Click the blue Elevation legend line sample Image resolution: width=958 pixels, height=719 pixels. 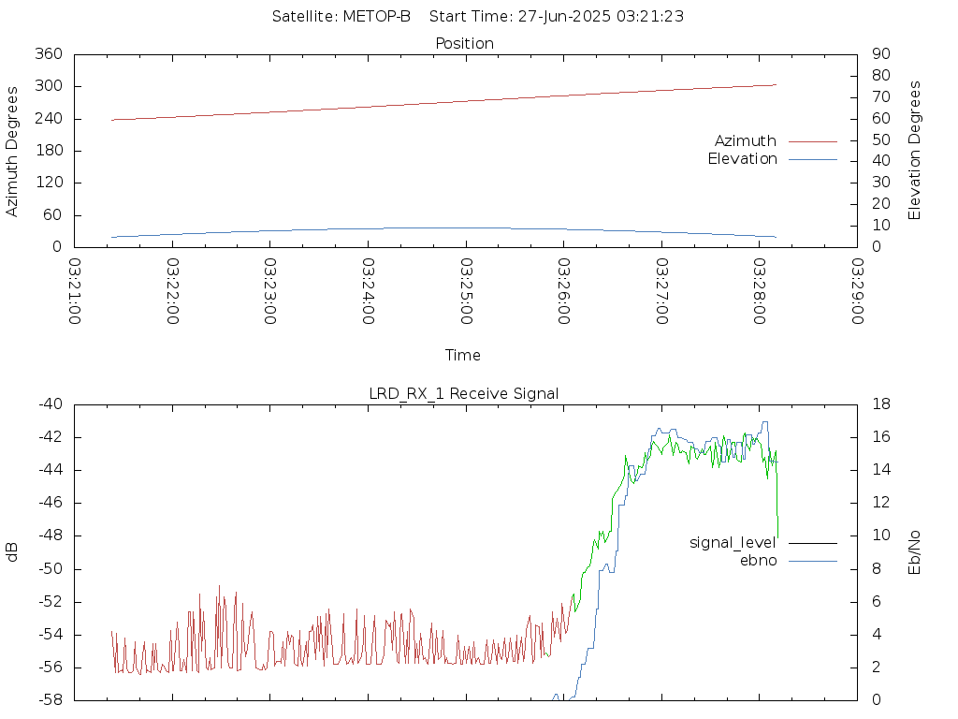point(813,159)
